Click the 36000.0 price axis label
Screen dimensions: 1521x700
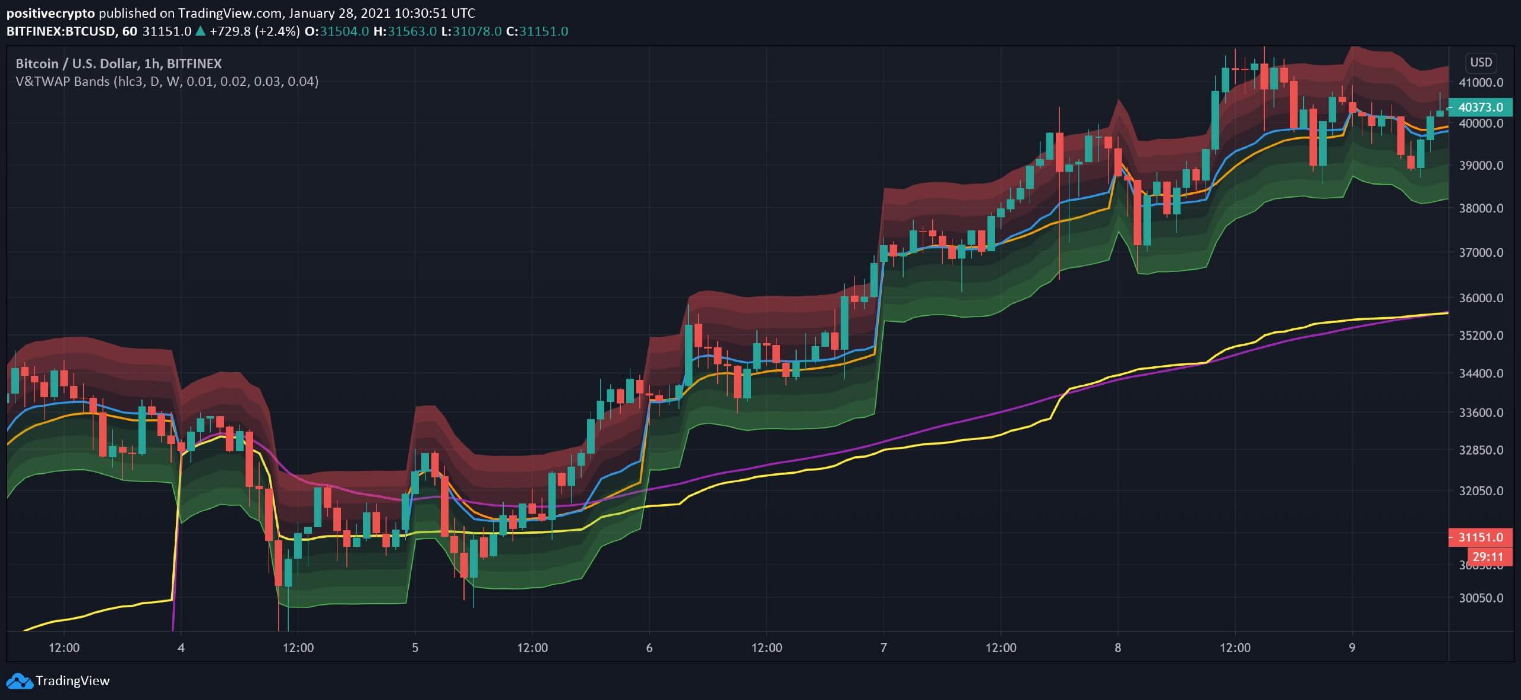point(1481,298)
